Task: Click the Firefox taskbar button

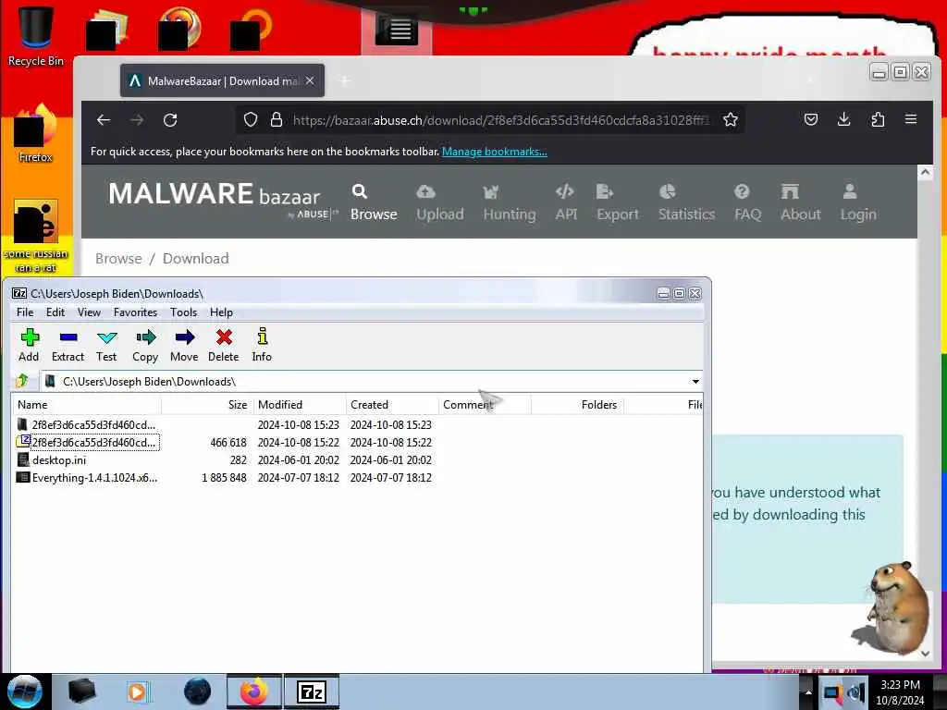Action: pyautogui.click(x=254, y=692)
